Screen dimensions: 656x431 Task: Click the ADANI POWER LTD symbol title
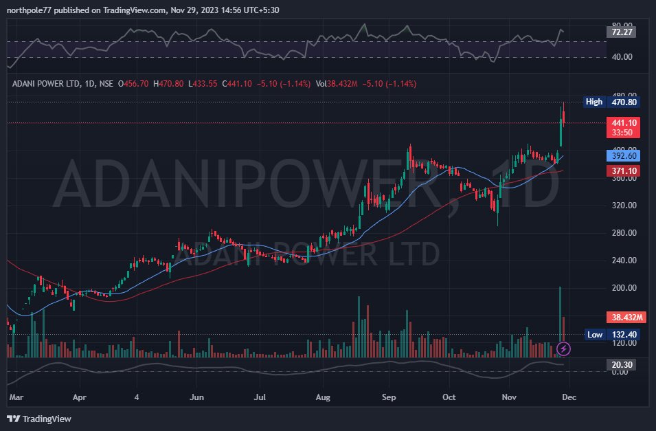[46, 84]
